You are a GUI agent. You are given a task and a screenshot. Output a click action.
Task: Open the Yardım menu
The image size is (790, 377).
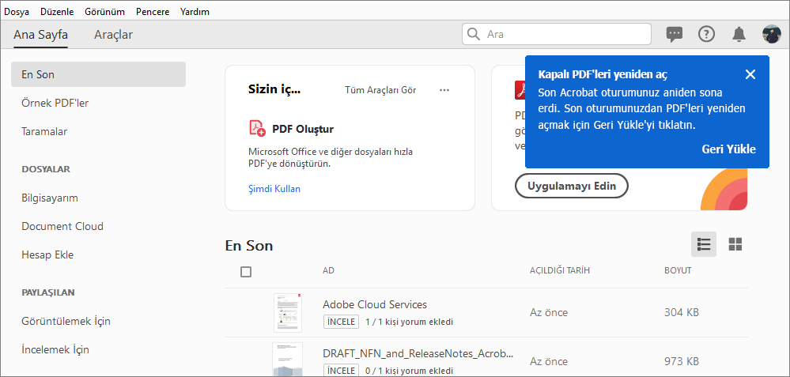pos(195,12)
